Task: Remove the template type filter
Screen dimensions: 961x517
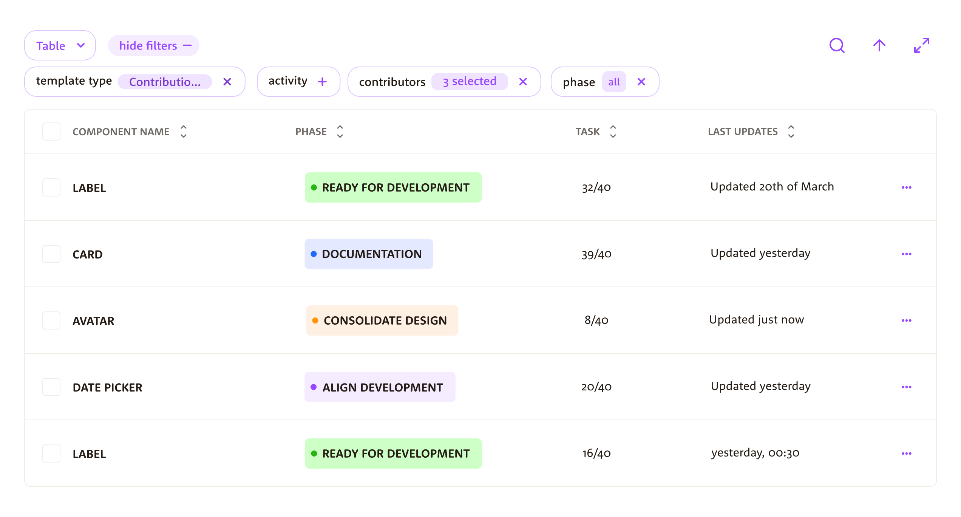Action: 227,82
